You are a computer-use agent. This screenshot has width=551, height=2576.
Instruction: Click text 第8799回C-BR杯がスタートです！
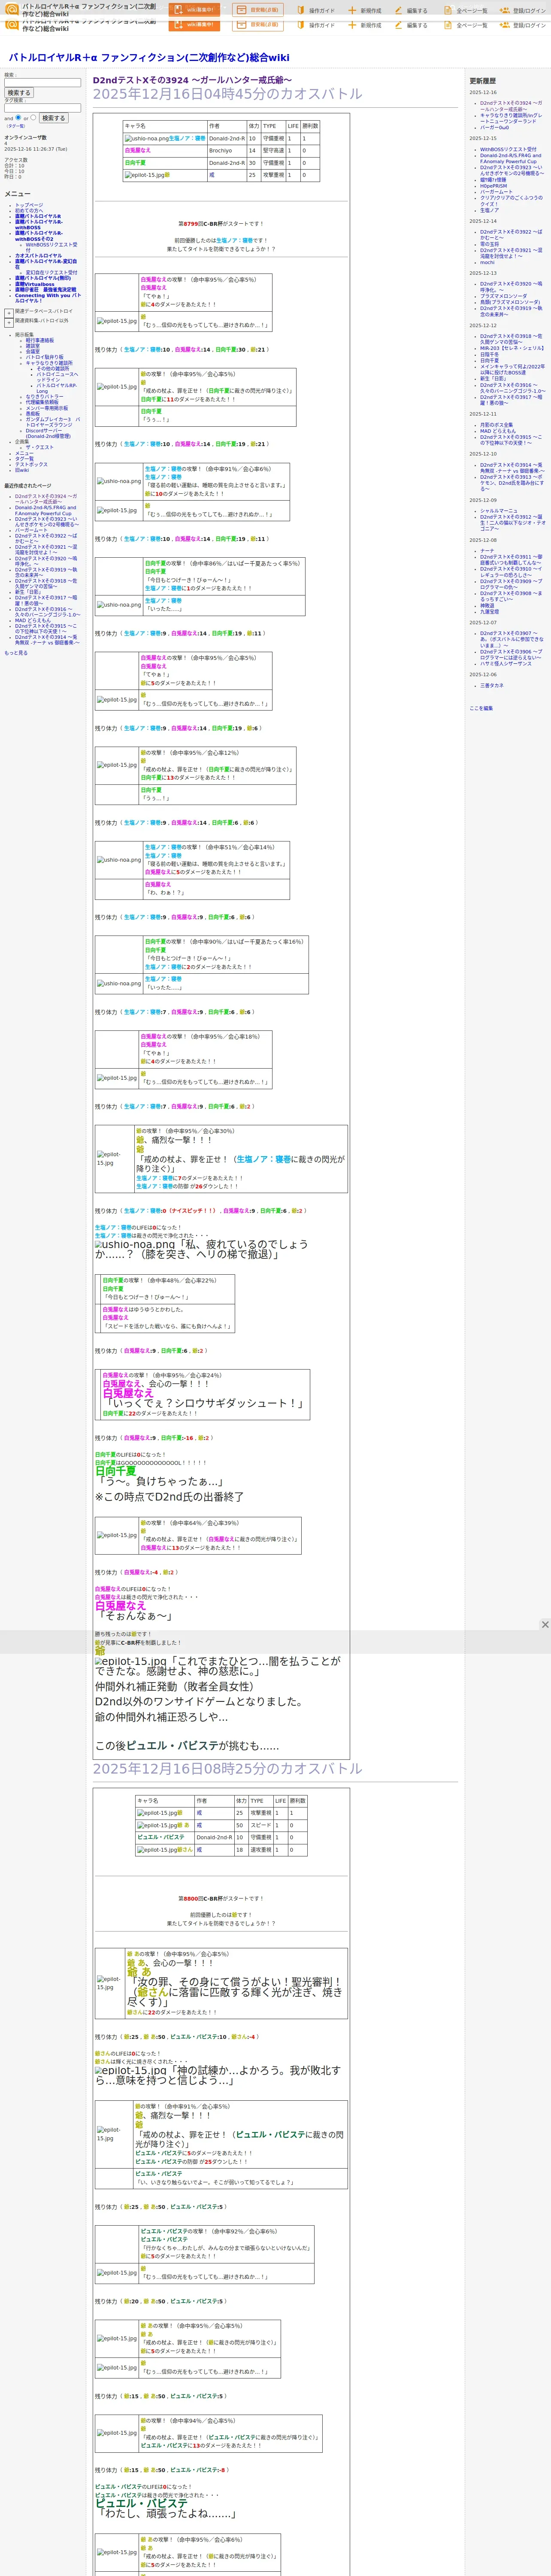click(x=221, y=224)
